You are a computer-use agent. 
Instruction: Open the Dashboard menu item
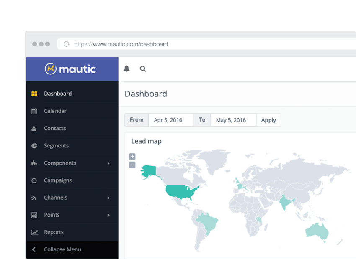[x=57, y=94]
